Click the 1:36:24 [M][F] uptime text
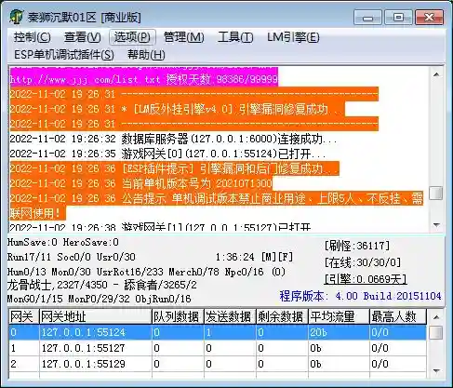Image resolution: width=453 pixels, height=388 pixels. point(254,257)
